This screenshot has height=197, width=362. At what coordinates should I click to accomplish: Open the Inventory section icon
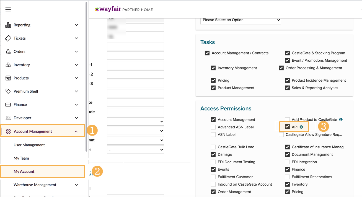tap(8, 65)
